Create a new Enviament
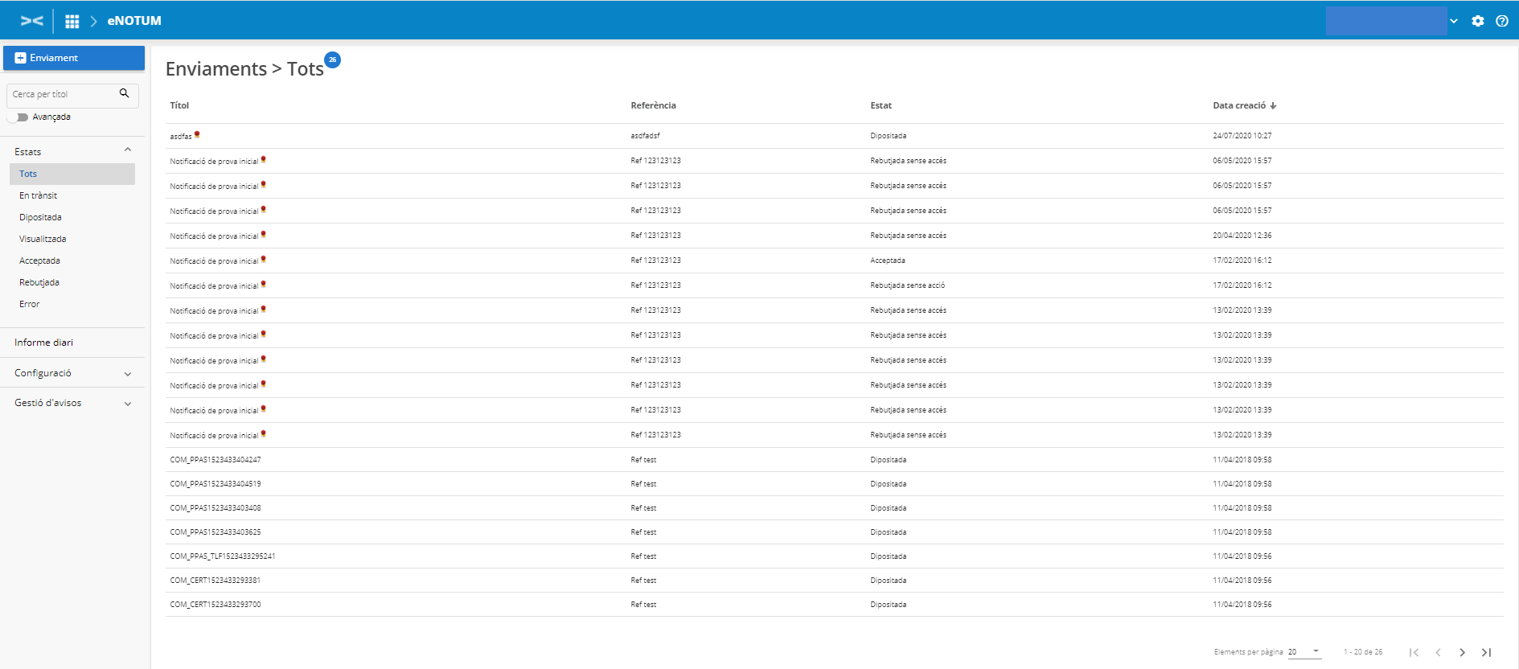This screenshot has height=669, width=1519. pyautogui.click(x=74, y=58)
